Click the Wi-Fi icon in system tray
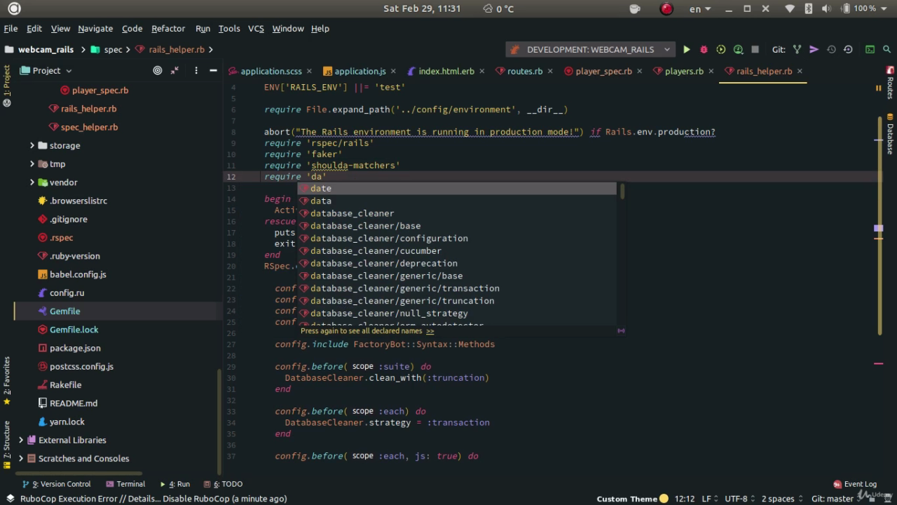The width and height of the screenshot is (897, 505). [790, 8]
